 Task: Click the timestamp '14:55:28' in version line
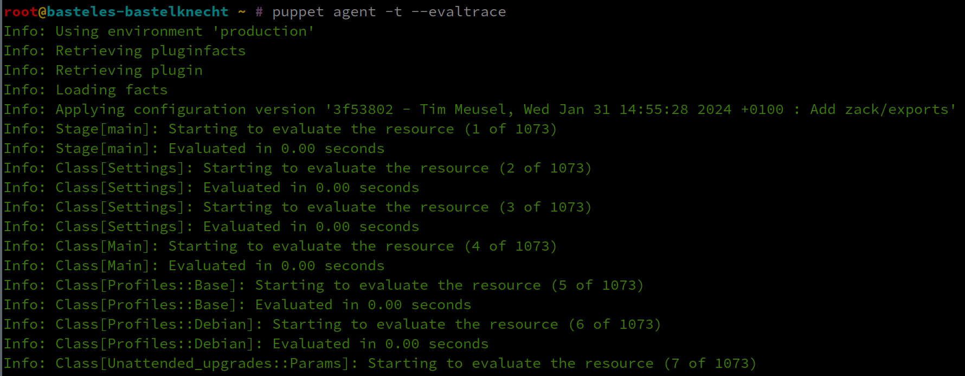[x=654, y=110]
